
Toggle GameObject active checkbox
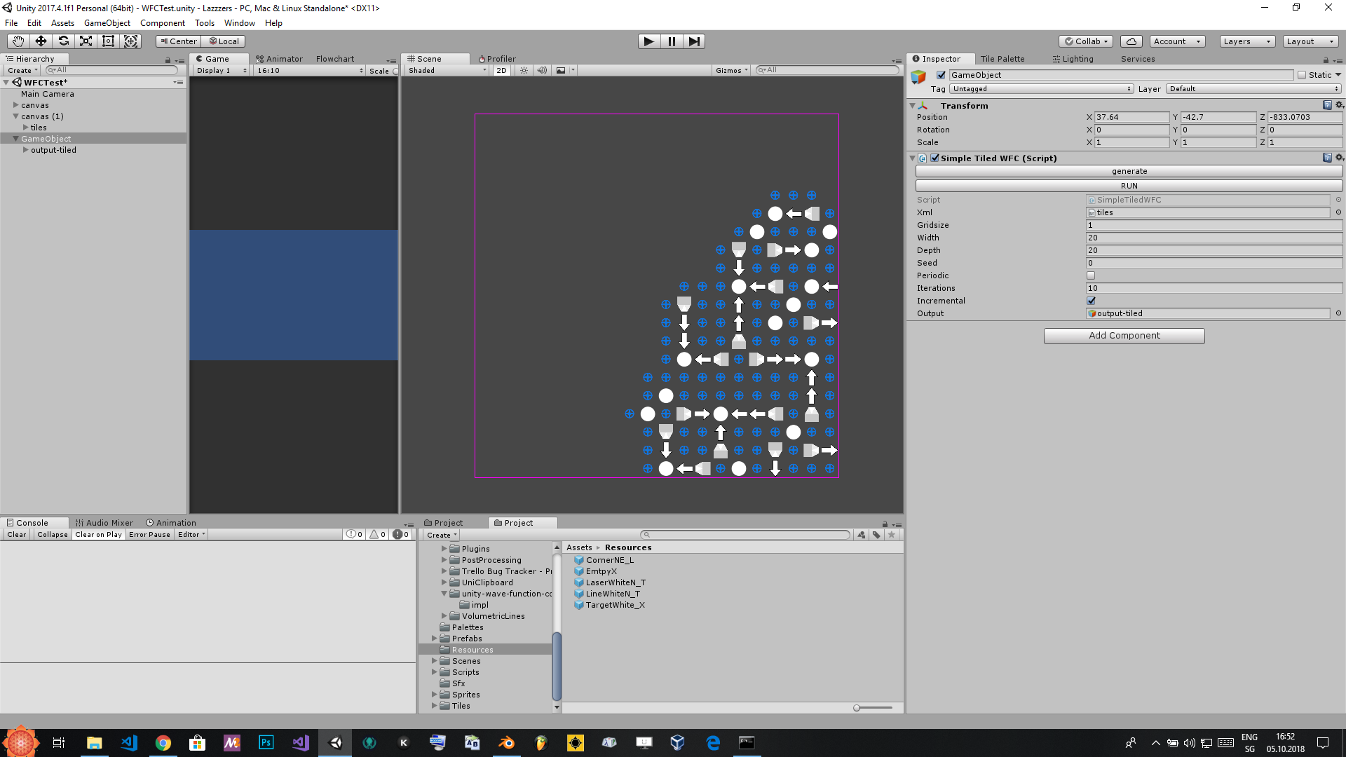941,75
